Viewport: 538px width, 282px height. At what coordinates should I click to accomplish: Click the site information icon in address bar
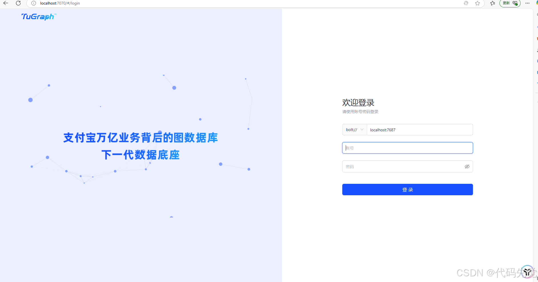tap(34, 3)
